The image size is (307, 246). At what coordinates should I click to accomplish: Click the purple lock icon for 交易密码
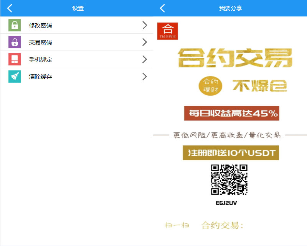coord(15,42)
